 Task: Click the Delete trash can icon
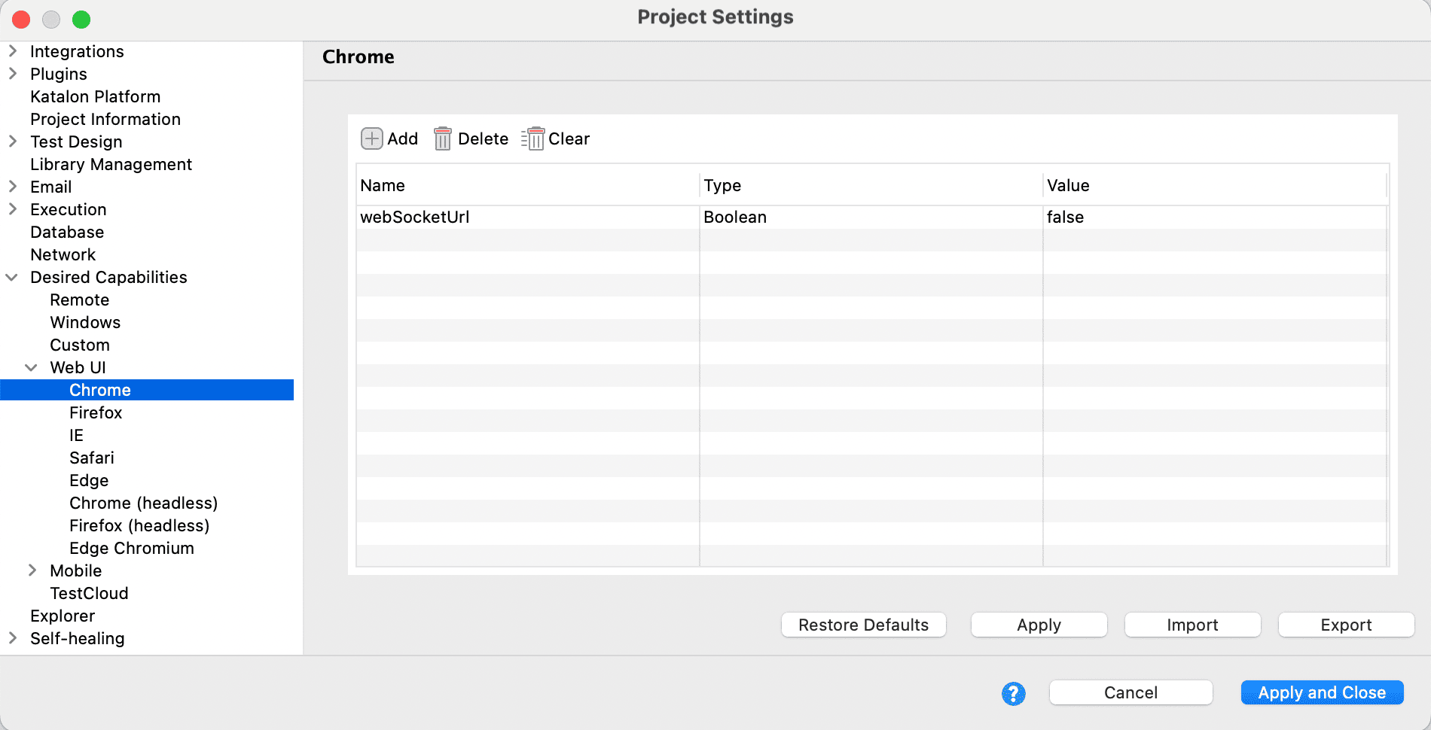point(443,139)
